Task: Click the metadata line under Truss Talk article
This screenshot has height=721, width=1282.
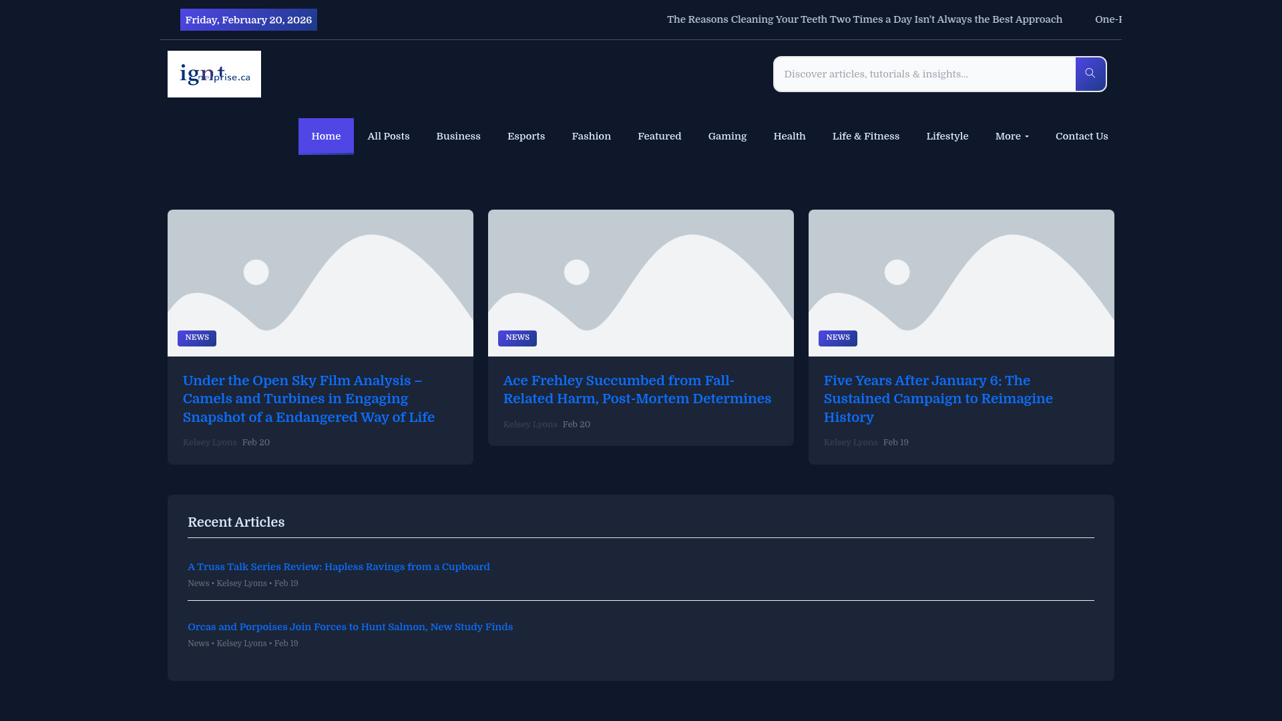Action: (x=243, y=583)
